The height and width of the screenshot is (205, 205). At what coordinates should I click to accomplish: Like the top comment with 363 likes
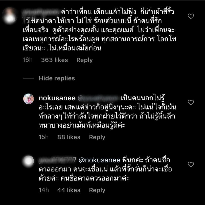click(x=191, y=16)
